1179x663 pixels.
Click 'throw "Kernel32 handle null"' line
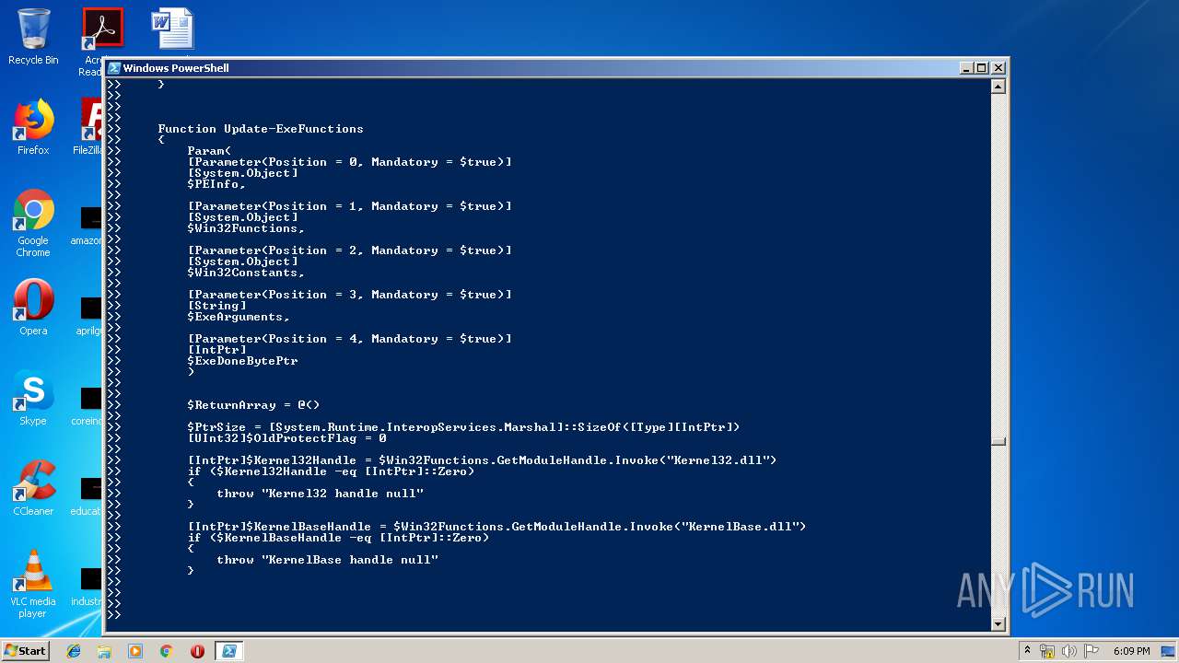[x=320, y=494]
